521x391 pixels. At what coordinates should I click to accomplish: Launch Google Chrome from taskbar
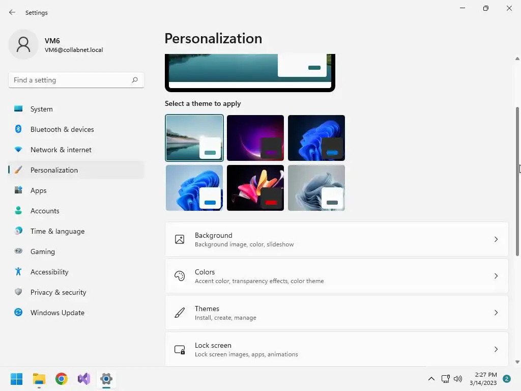tap(62, 379)
